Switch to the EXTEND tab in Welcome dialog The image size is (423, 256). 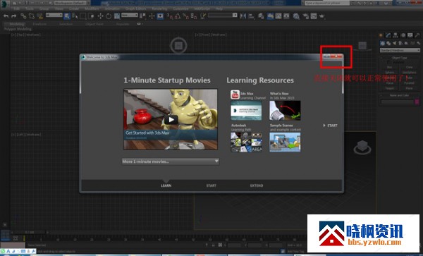257,185
